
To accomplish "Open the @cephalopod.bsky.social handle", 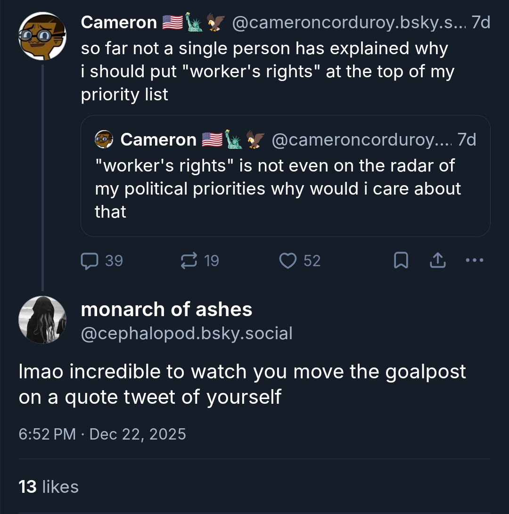I will coord(187,334).
